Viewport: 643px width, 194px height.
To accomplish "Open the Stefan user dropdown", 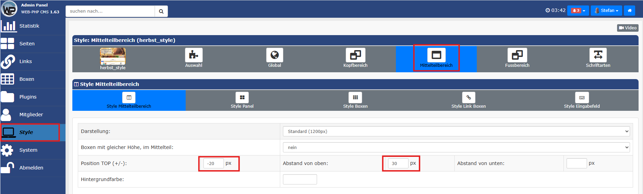I will point(606,11).
